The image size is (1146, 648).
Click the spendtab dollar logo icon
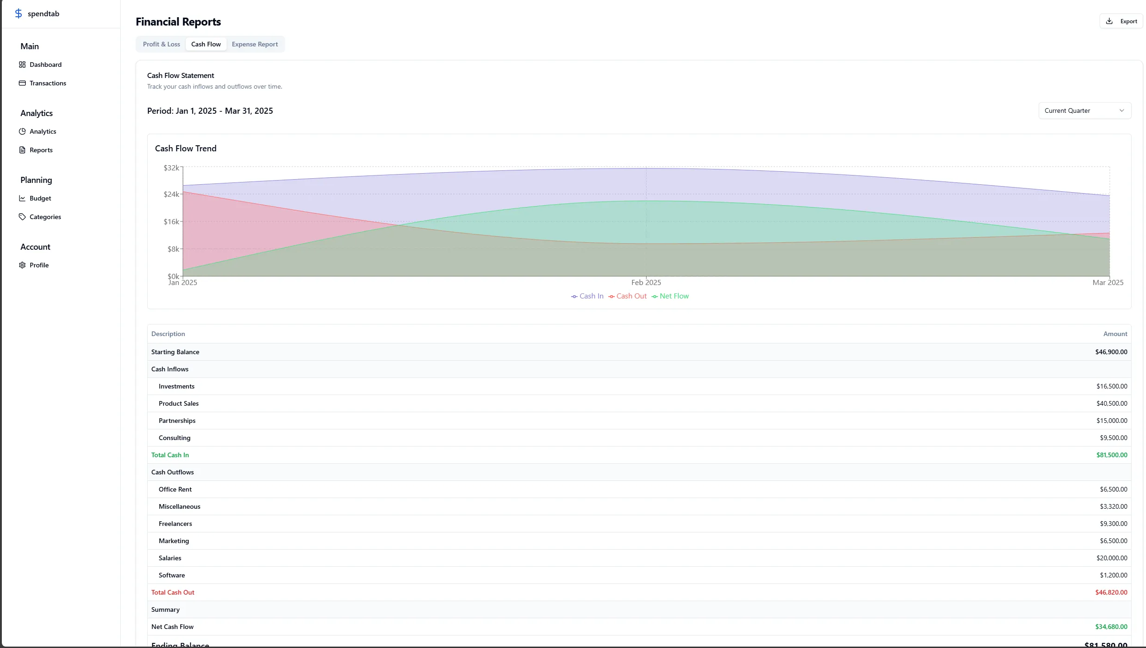tap(19, 13)
